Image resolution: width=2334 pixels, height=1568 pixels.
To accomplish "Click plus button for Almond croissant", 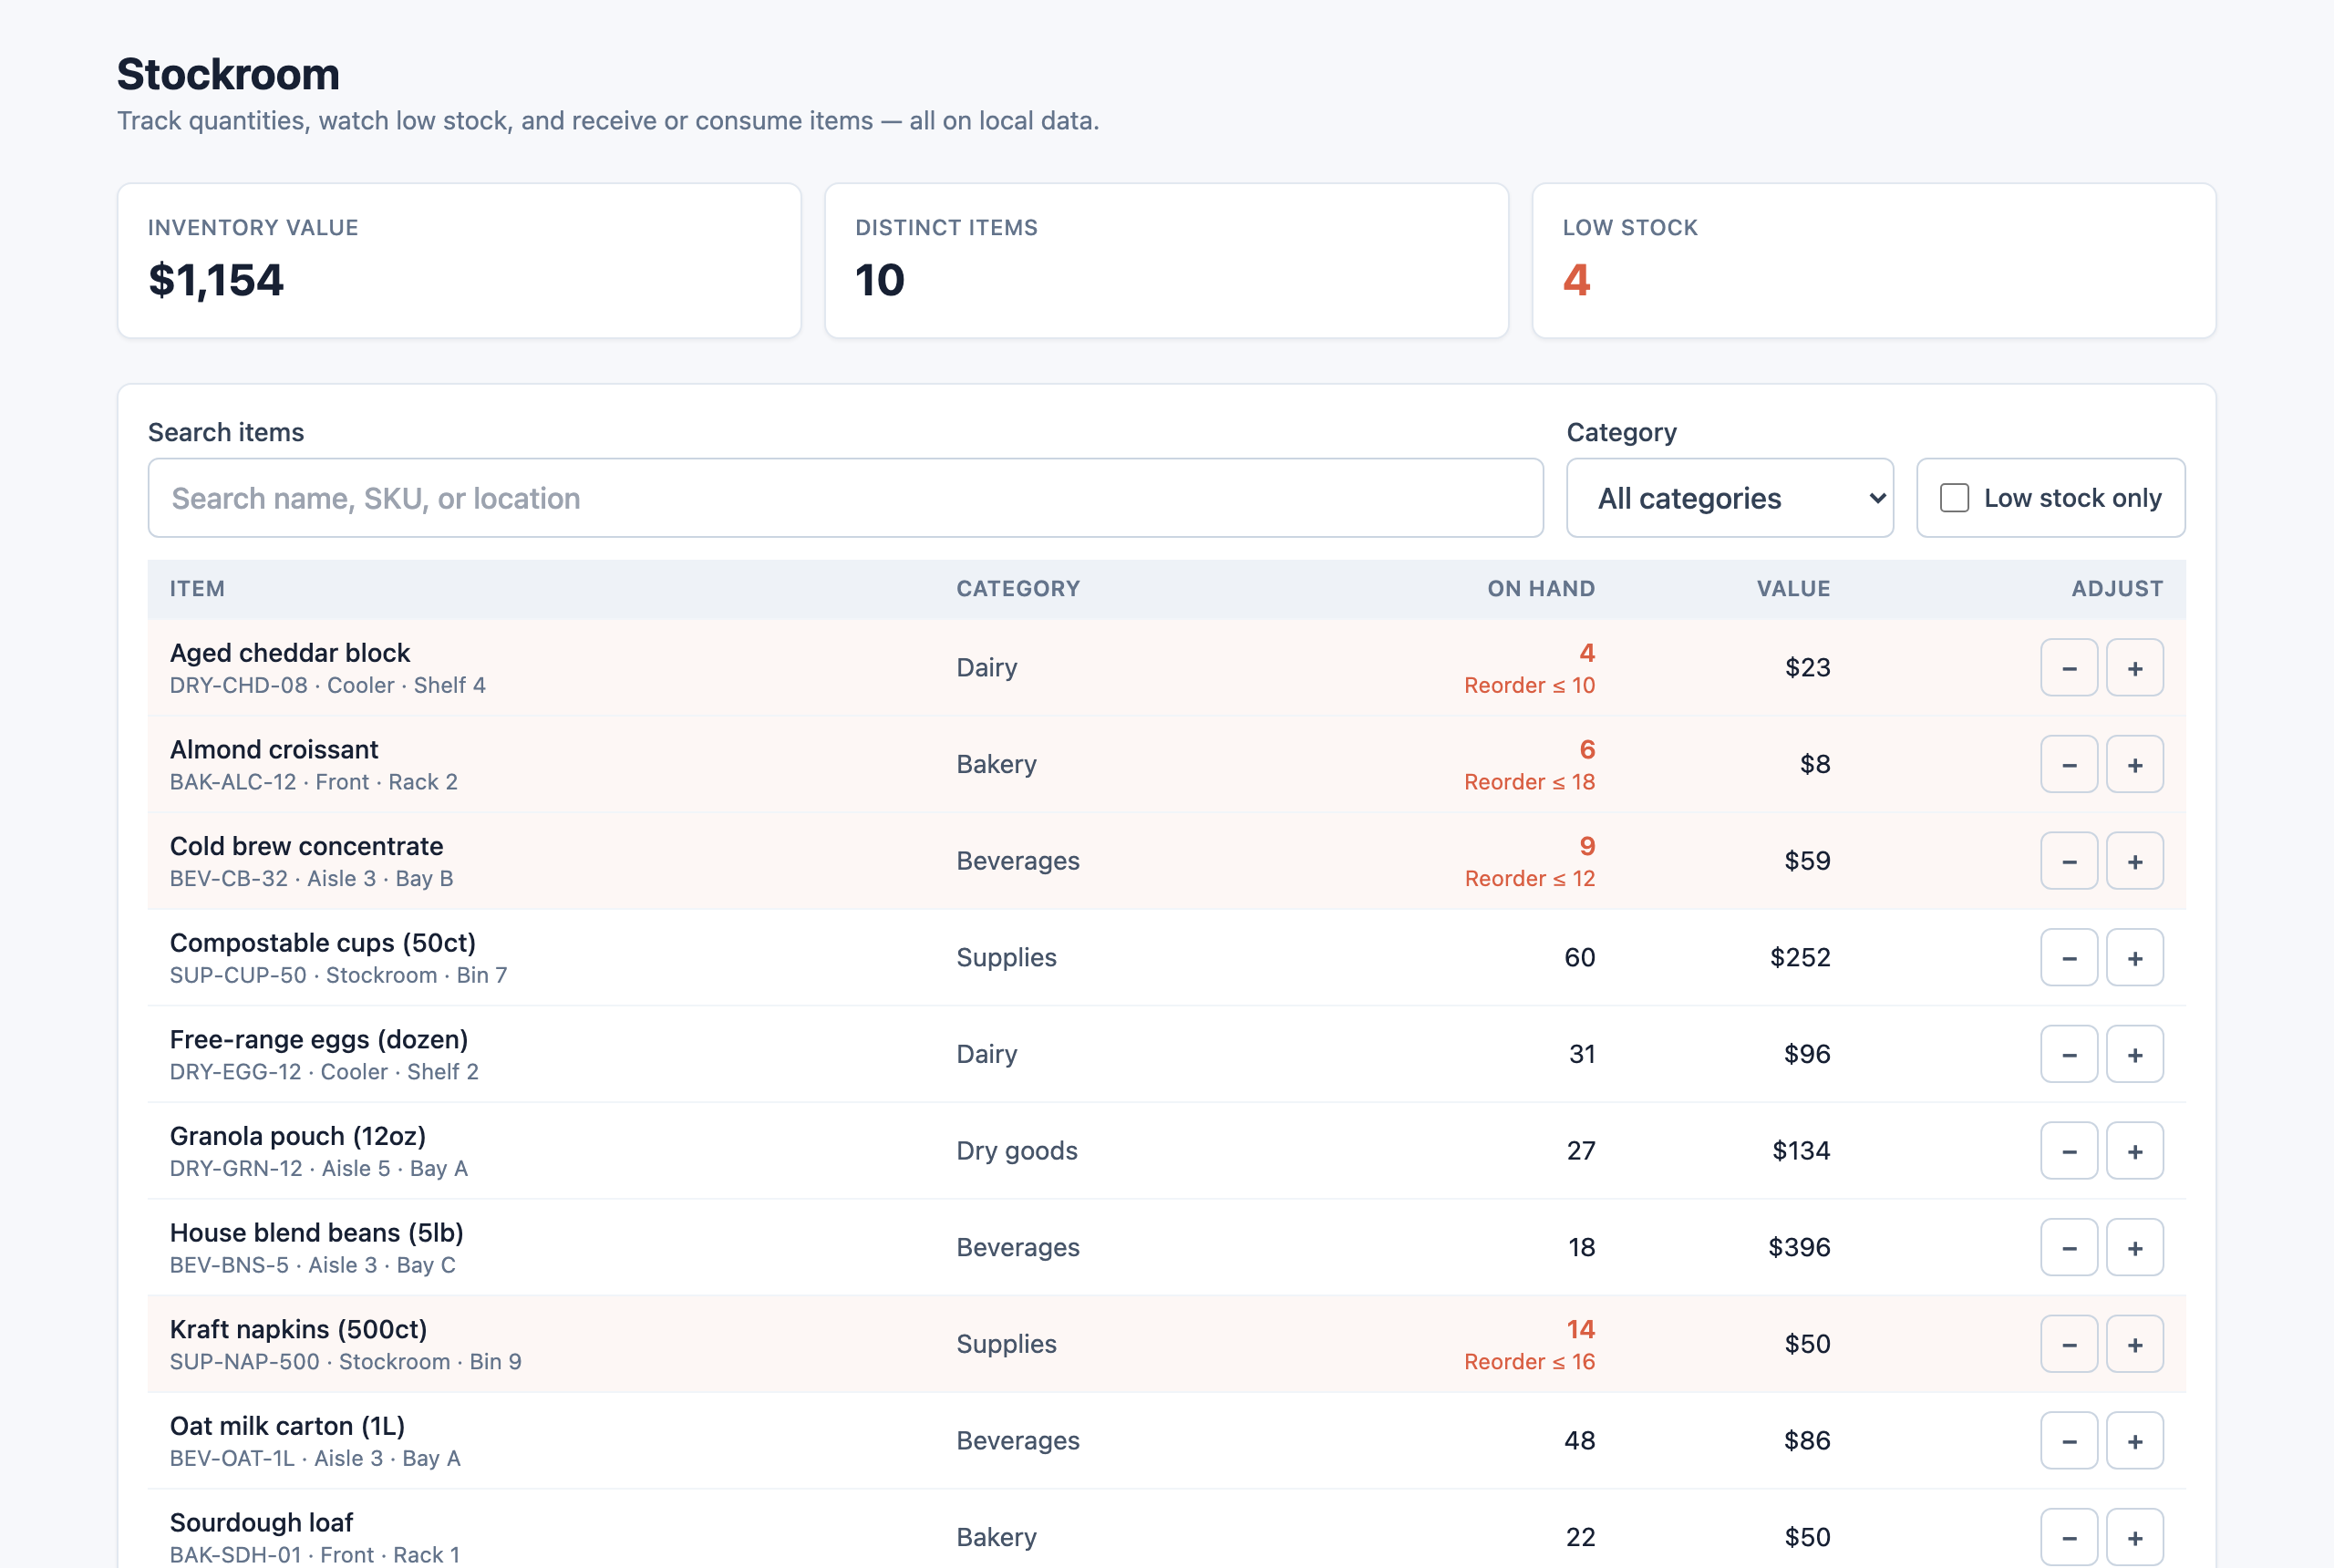I will click(2134, 765).
